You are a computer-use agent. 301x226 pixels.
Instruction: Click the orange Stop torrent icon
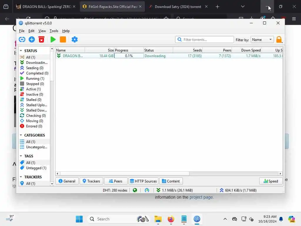pyautogui.click(x=63, y=40)
